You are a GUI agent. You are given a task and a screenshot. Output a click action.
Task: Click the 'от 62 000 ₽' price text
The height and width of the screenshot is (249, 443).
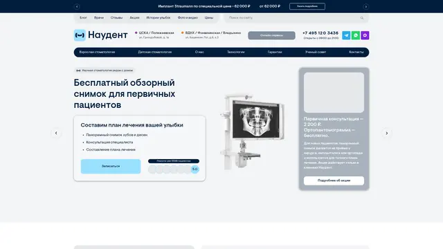point(270,6)
